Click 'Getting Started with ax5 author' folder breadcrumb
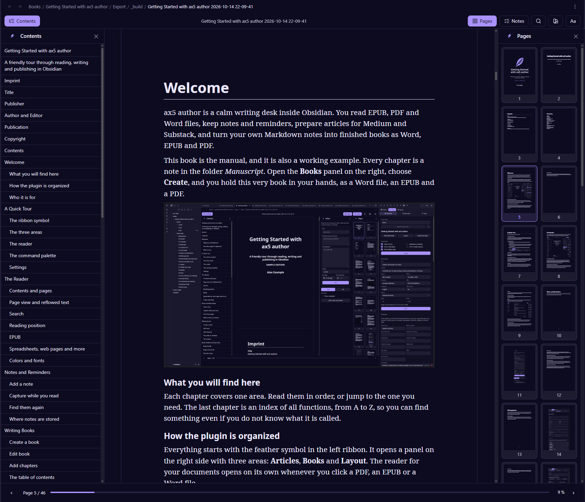Viewport: 585px width, 502px height. [x=77, y=7]
